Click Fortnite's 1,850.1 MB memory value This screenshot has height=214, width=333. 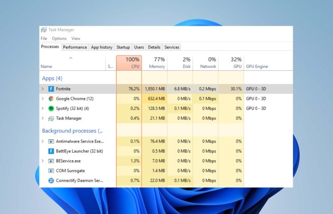[155, 89]
